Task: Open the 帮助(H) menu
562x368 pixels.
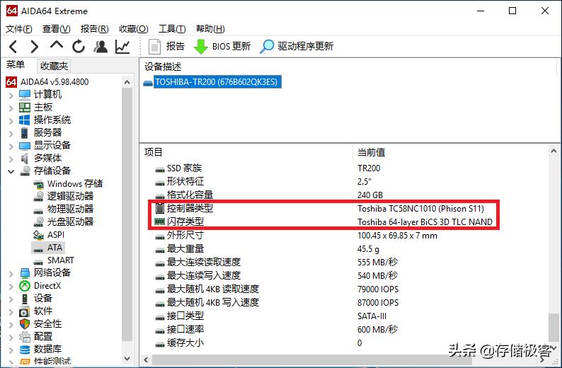Action: (210, 29)
